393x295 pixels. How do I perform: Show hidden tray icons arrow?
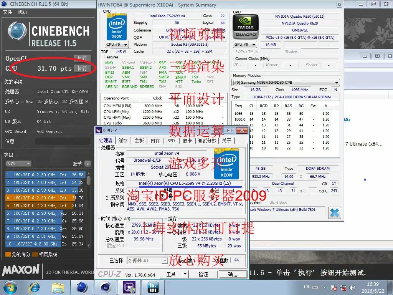[x=324, y=288]
